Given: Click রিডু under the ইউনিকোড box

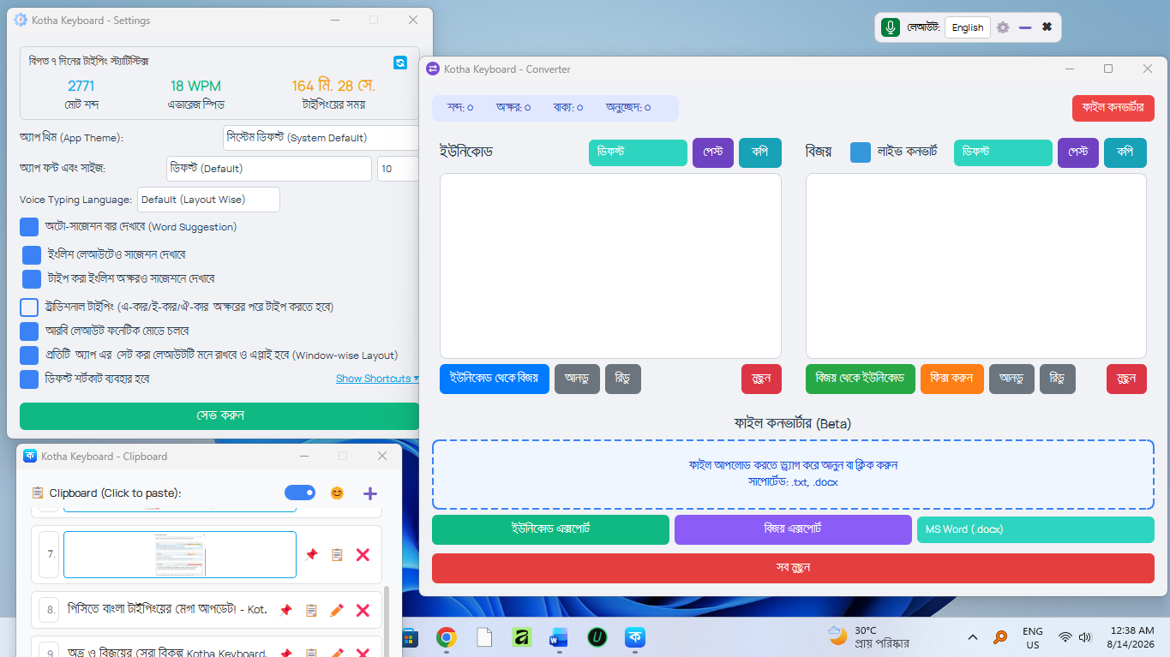Looking at the screenshot, I should [x=623, y=379].
